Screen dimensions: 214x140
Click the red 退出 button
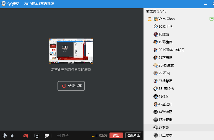click(x=116, y=136)
